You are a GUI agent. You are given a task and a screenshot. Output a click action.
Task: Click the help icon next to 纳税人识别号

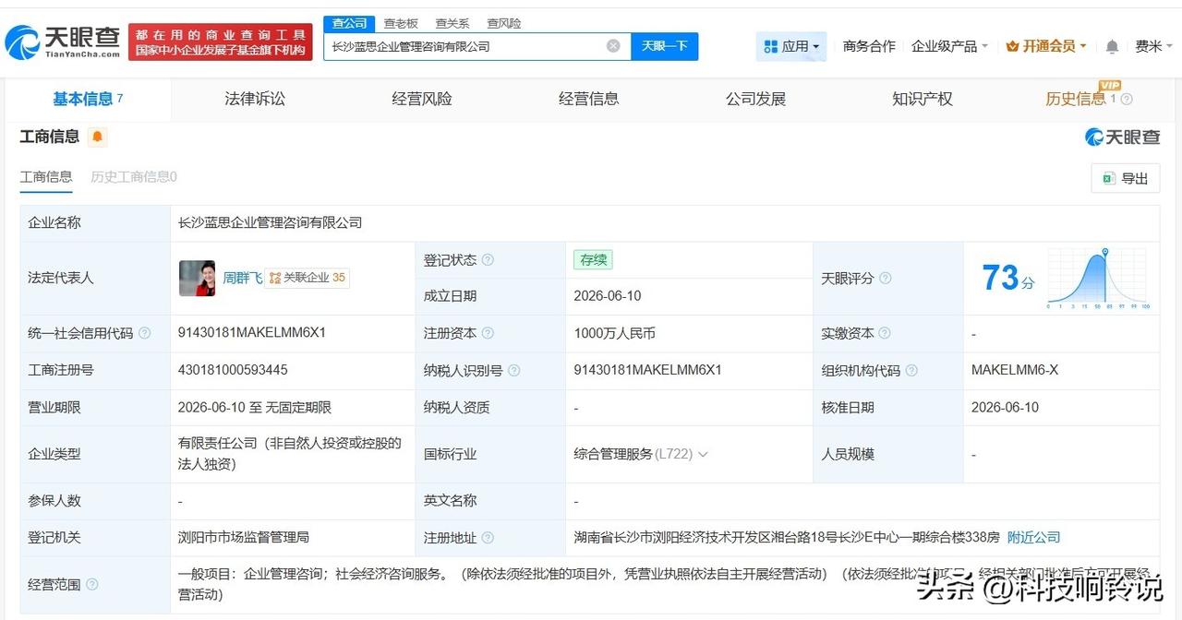click(514, 370)
